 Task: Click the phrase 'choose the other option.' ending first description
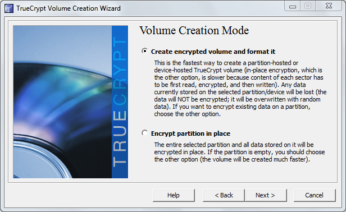tap(188, 114)
